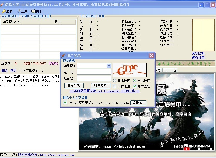
Task: Select the 离线挂机 radio button
Action: click(x=114, y=81)
